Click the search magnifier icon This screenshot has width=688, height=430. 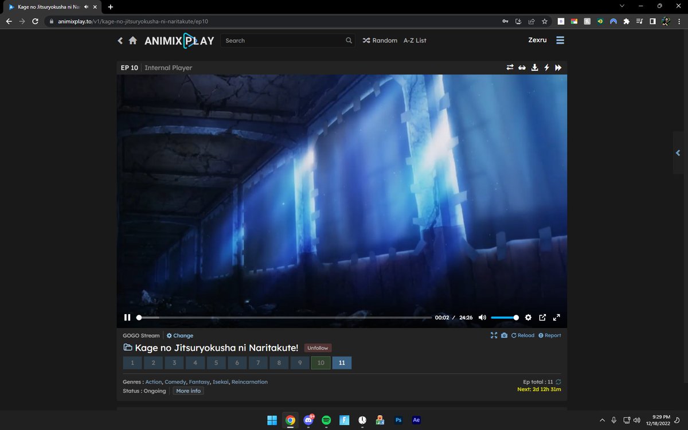(349, 41)
